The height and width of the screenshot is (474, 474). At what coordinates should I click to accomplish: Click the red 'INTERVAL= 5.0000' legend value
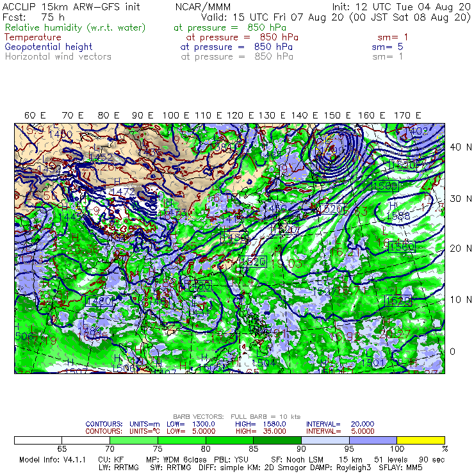tap(340, 431)
